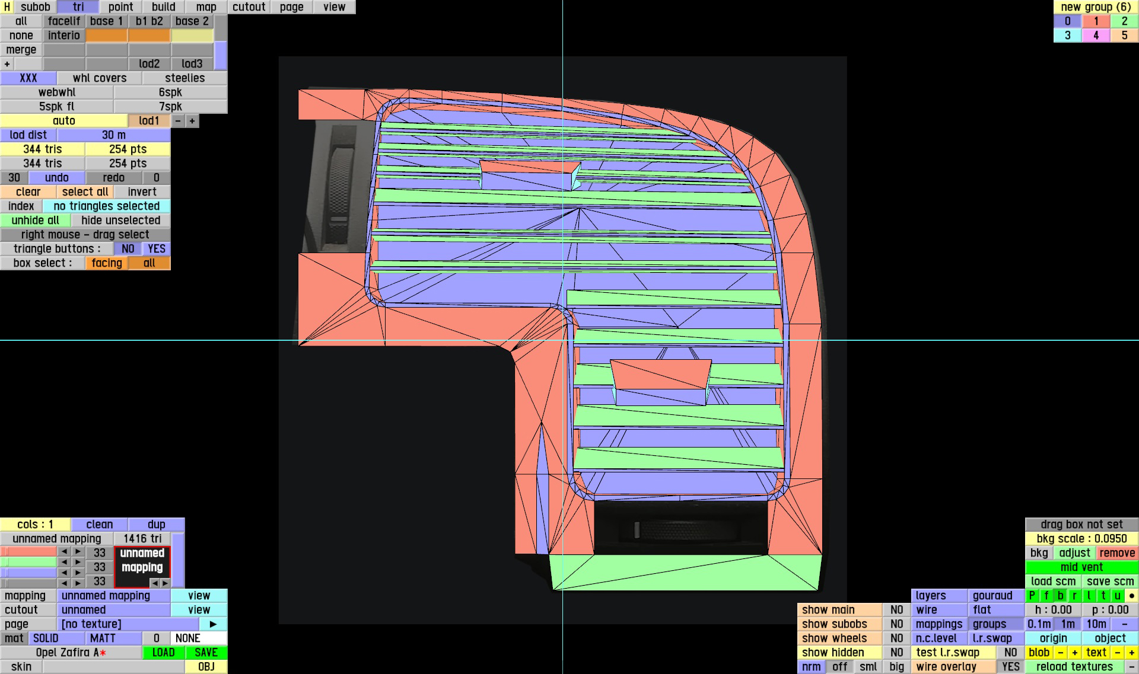Set triangle buttons to YES

(157, 249)
